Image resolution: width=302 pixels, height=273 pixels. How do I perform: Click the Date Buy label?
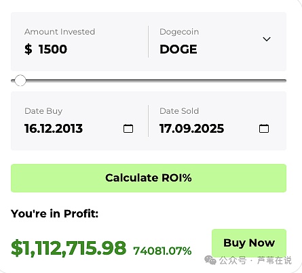(43, 111)
